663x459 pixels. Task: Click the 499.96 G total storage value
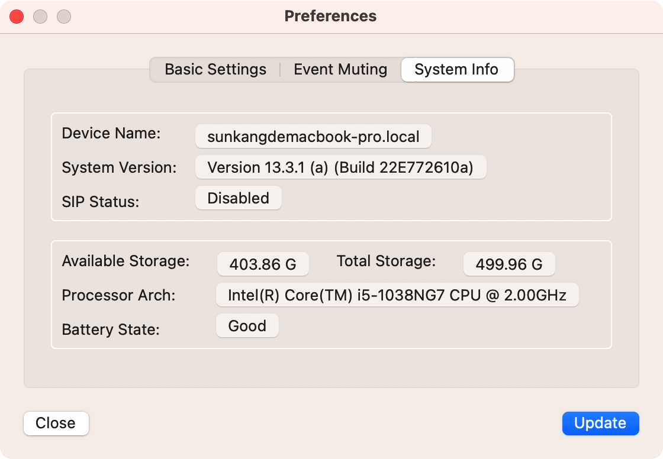coord(509,264)
